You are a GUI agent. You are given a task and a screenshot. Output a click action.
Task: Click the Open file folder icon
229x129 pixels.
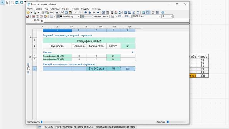[x=28, y=13]
